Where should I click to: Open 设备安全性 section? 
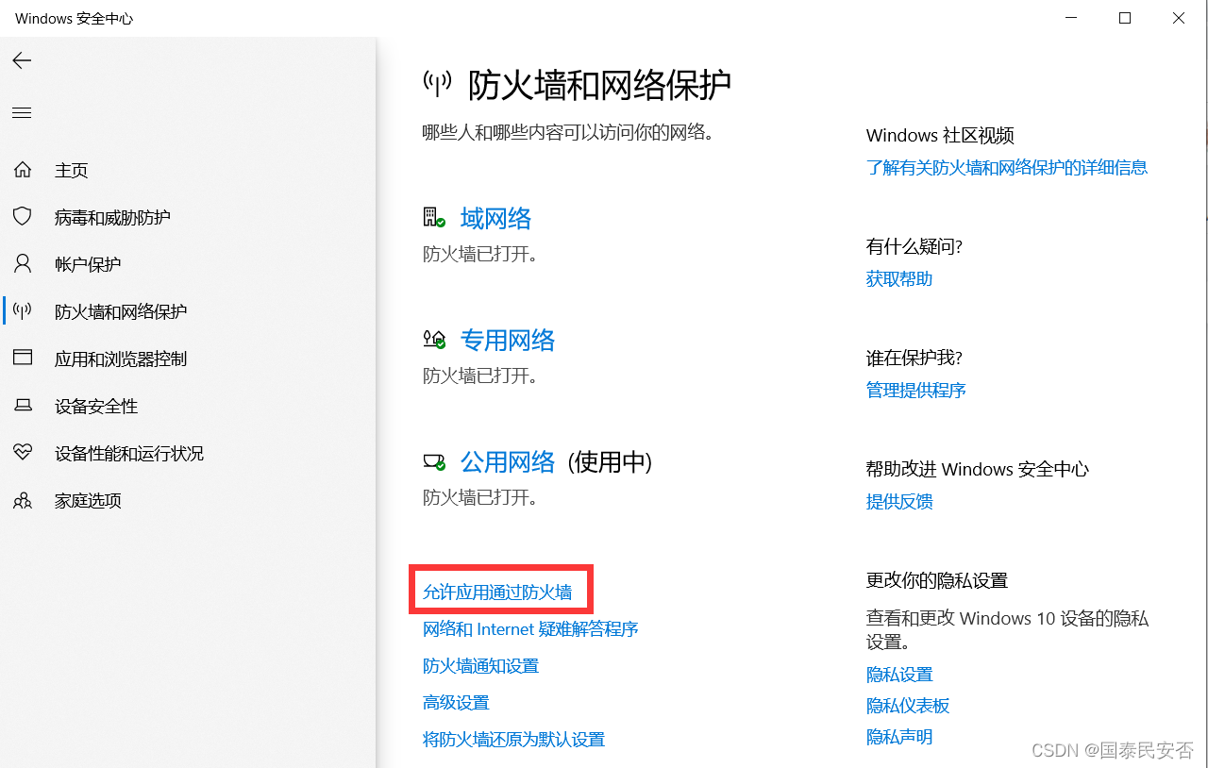pyautogui.click(x=96, y=406)
